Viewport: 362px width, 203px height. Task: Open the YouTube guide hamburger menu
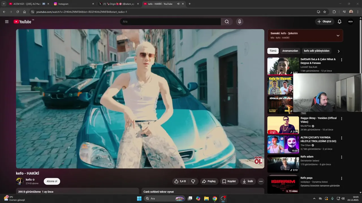pos(7,22)
